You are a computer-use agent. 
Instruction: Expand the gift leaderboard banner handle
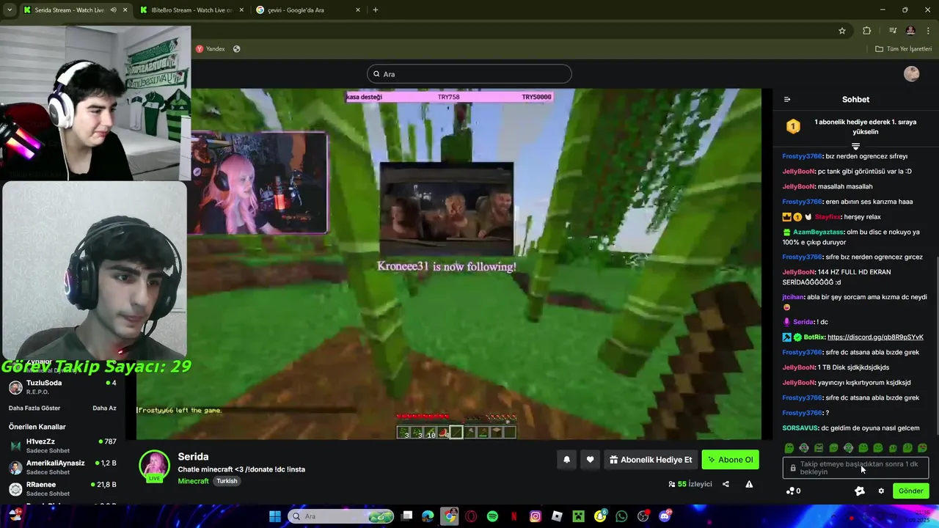click(x=855, y=147)
